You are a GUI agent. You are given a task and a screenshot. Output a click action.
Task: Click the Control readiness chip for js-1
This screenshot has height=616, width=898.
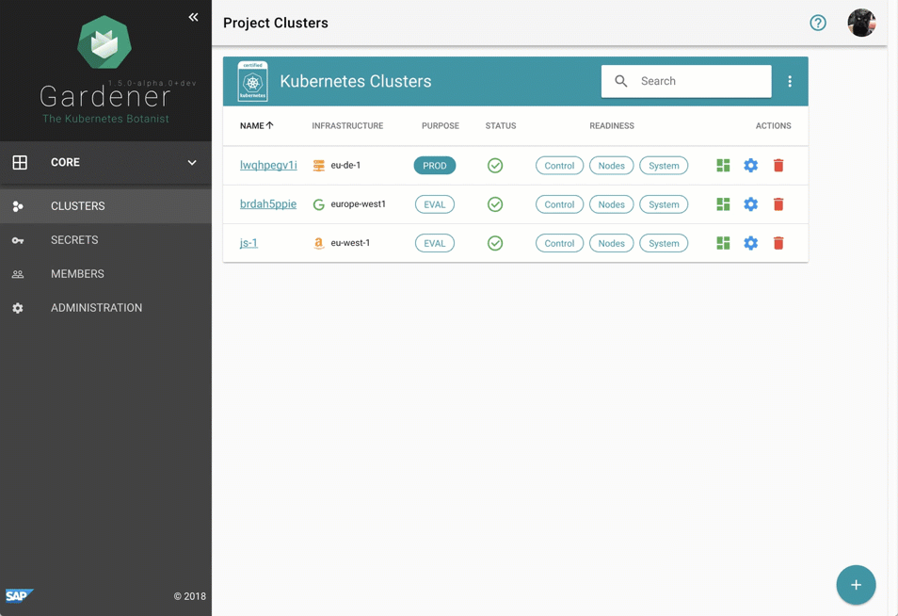click(559, 243)
